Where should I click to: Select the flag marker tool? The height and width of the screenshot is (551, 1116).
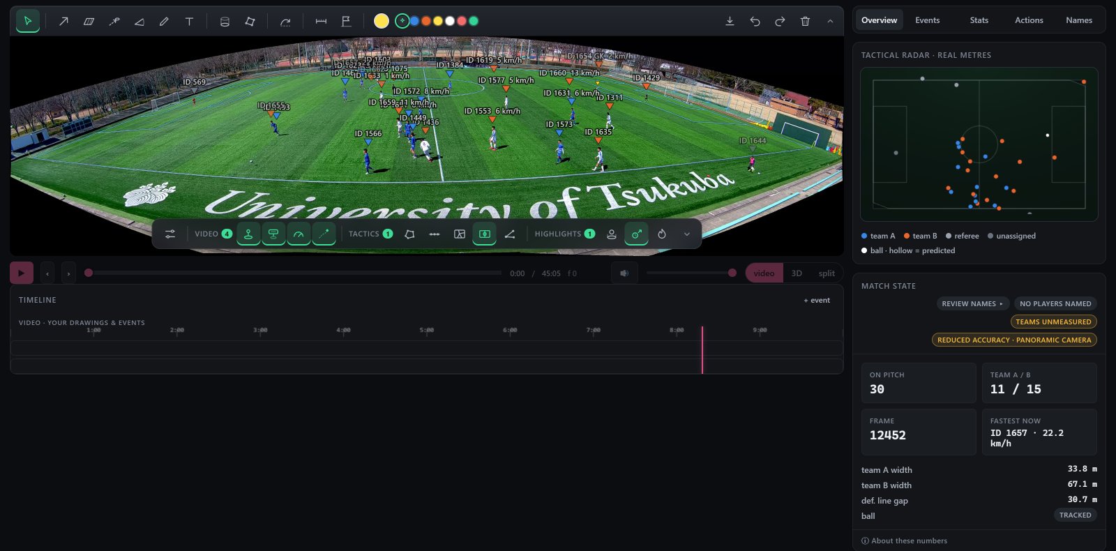coord(346,21)
